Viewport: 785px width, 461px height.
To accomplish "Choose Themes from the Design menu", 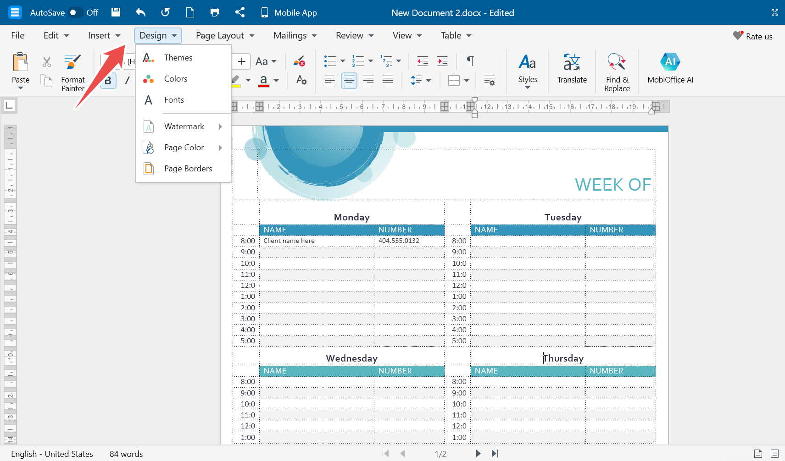I will point(178,58).
